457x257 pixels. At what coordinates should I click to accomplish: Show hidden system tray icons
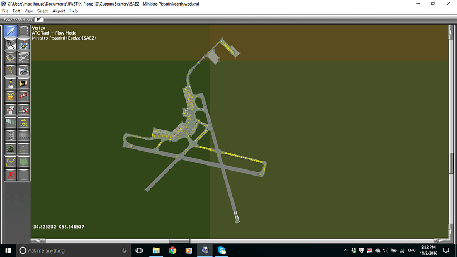point(346,250)
